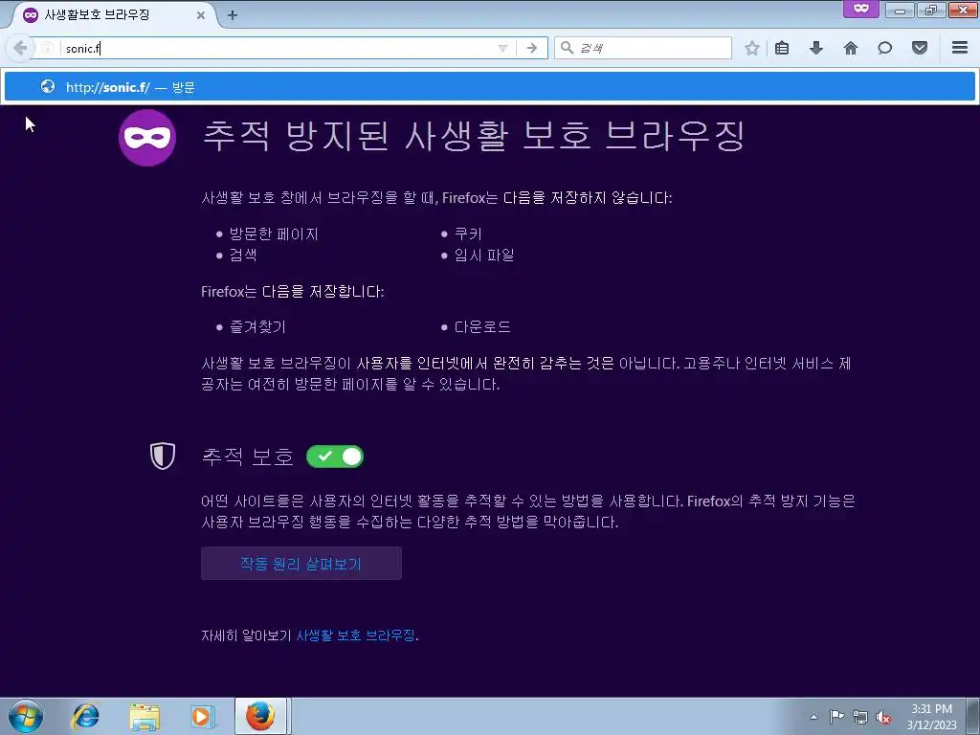Open the hamburger menu

click(960, 48)
